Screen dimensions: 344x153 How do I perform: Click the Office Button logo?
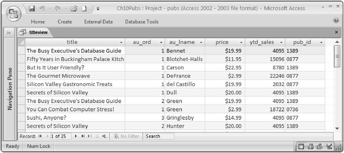[x=11, y=12]
